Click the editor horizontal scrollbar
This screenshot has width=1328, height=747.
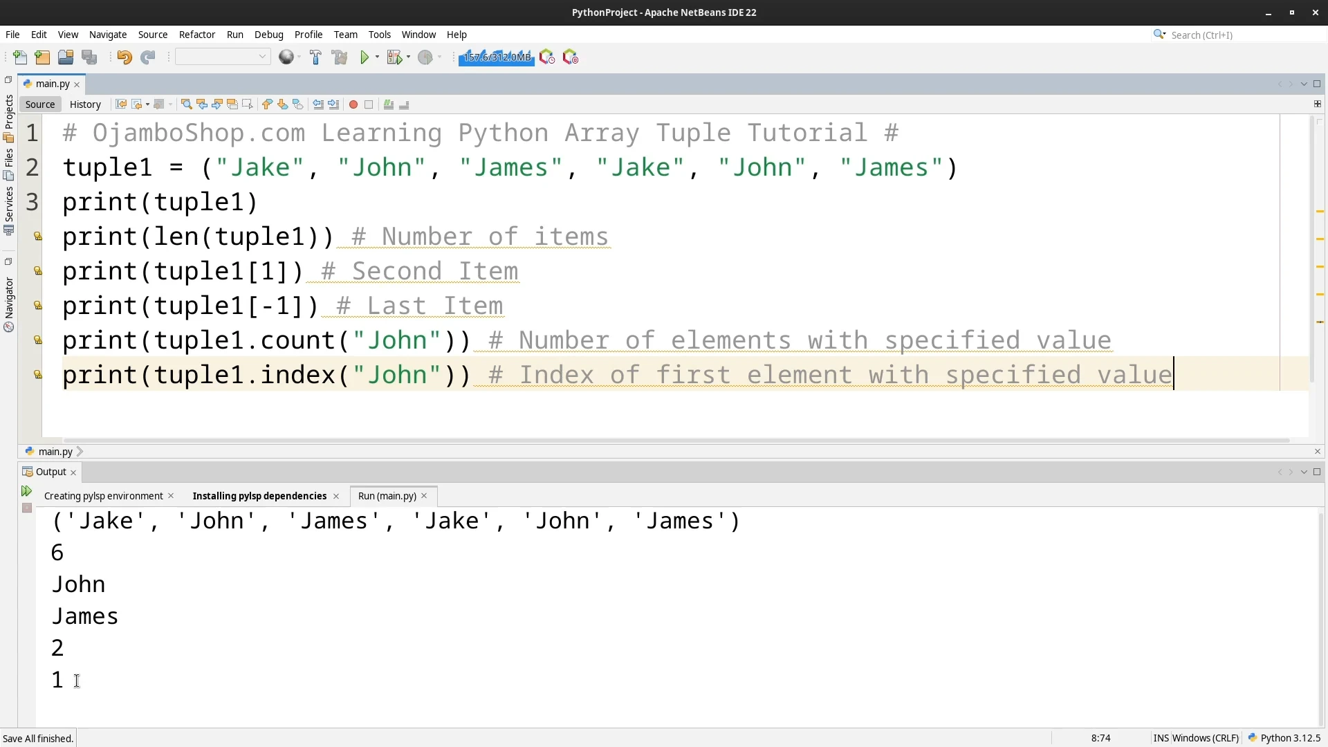tap(676, 440)
